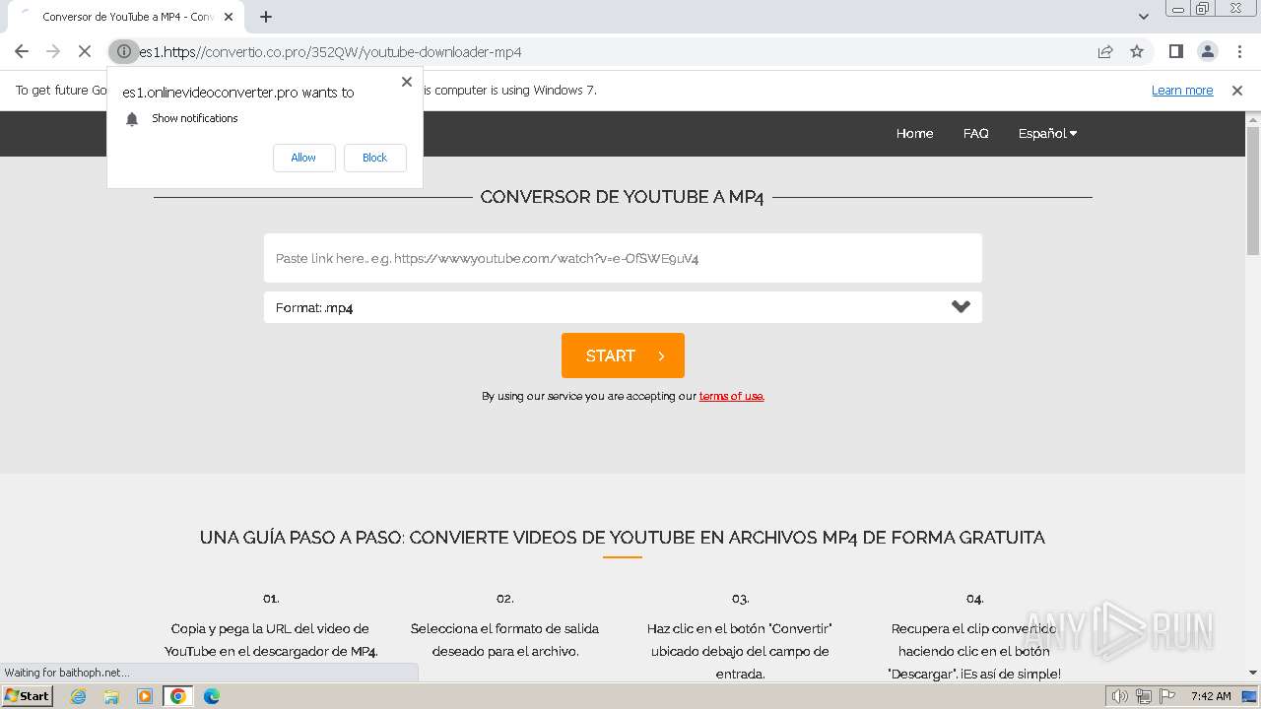Close the notification permission popup

click(x=407, y=82)
